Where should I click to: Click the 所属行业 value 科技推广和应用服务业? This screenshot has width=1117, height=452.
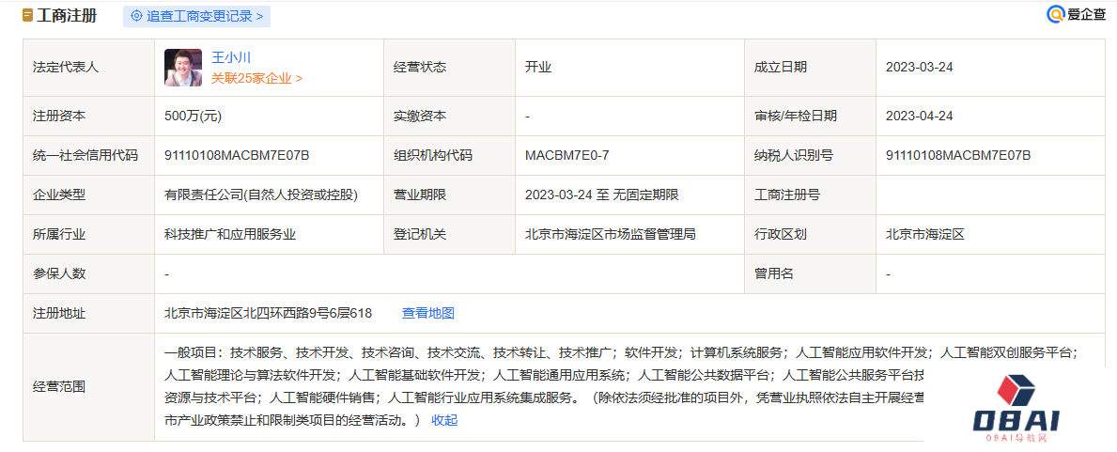click(230, 234)
